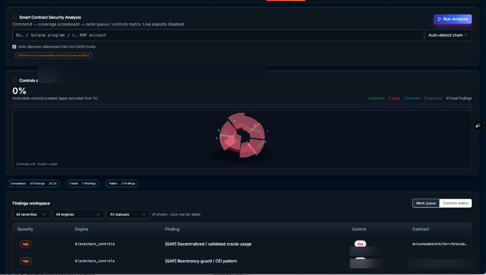Click high severity badge on Reentrancy guard row
486x275 pixels.
(26, 261)
